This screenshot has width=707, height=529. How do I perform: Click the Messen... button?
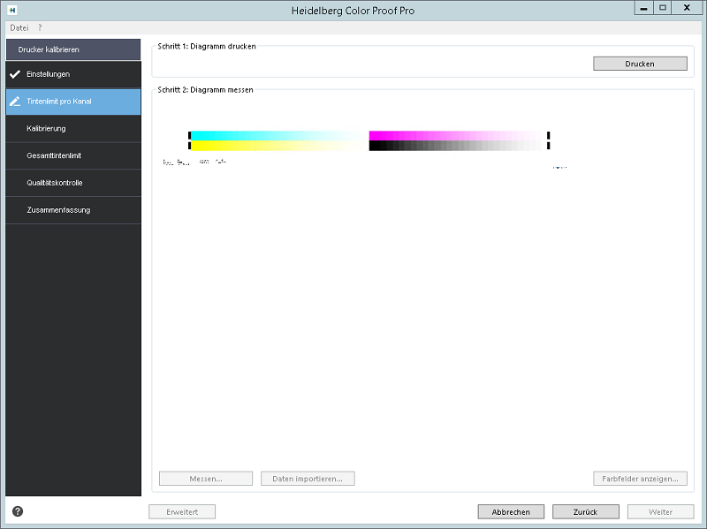[x=206, y=479]
